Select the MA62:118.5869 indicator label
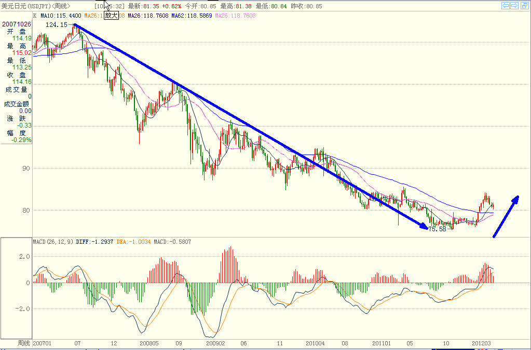This screenshot has height=350, width=531. click(x=192, y=16)
